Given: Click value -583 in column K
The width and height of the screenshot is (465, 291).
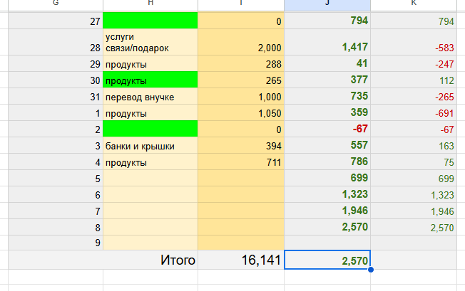Looking at the screenshot, I should [414, 42].
